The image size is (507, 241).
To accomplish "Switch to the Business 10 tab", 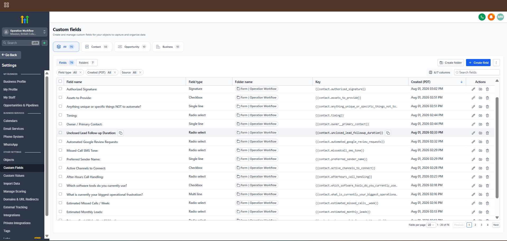I will click(x=168, y=47).
